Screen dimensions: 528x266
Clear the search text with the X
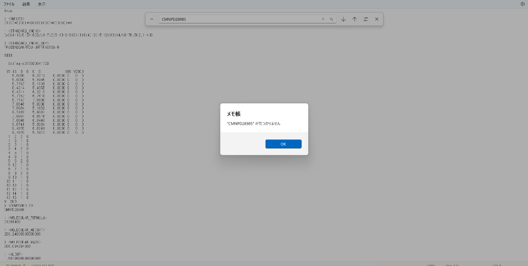click(x=323, y=19)
